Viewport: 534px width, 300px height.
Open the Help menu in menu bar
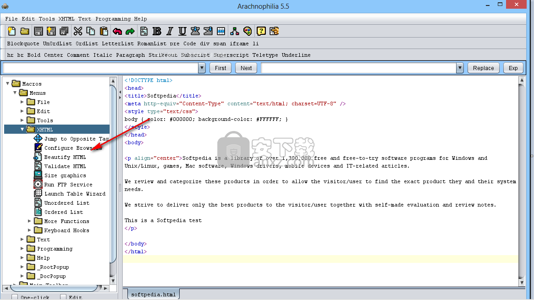(x=140, y=19)
